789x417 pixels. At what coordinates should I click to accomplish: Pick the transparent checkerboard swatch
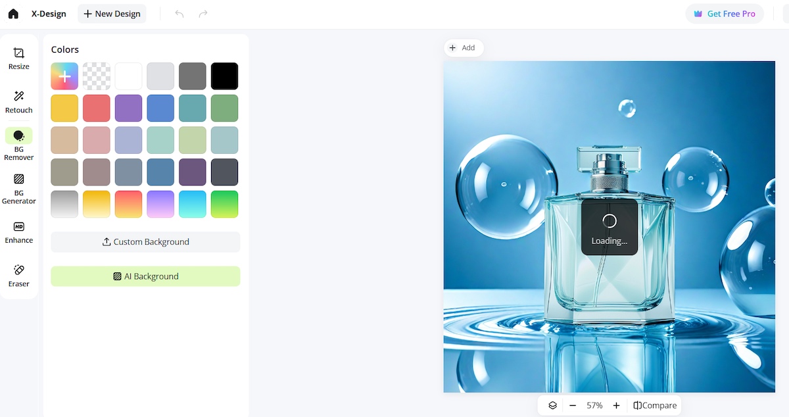pos(97,76)
